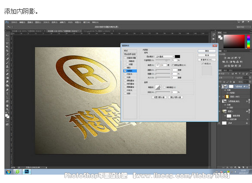
Task: Select the Path Selection tool
Action: (x=7, y=97)
